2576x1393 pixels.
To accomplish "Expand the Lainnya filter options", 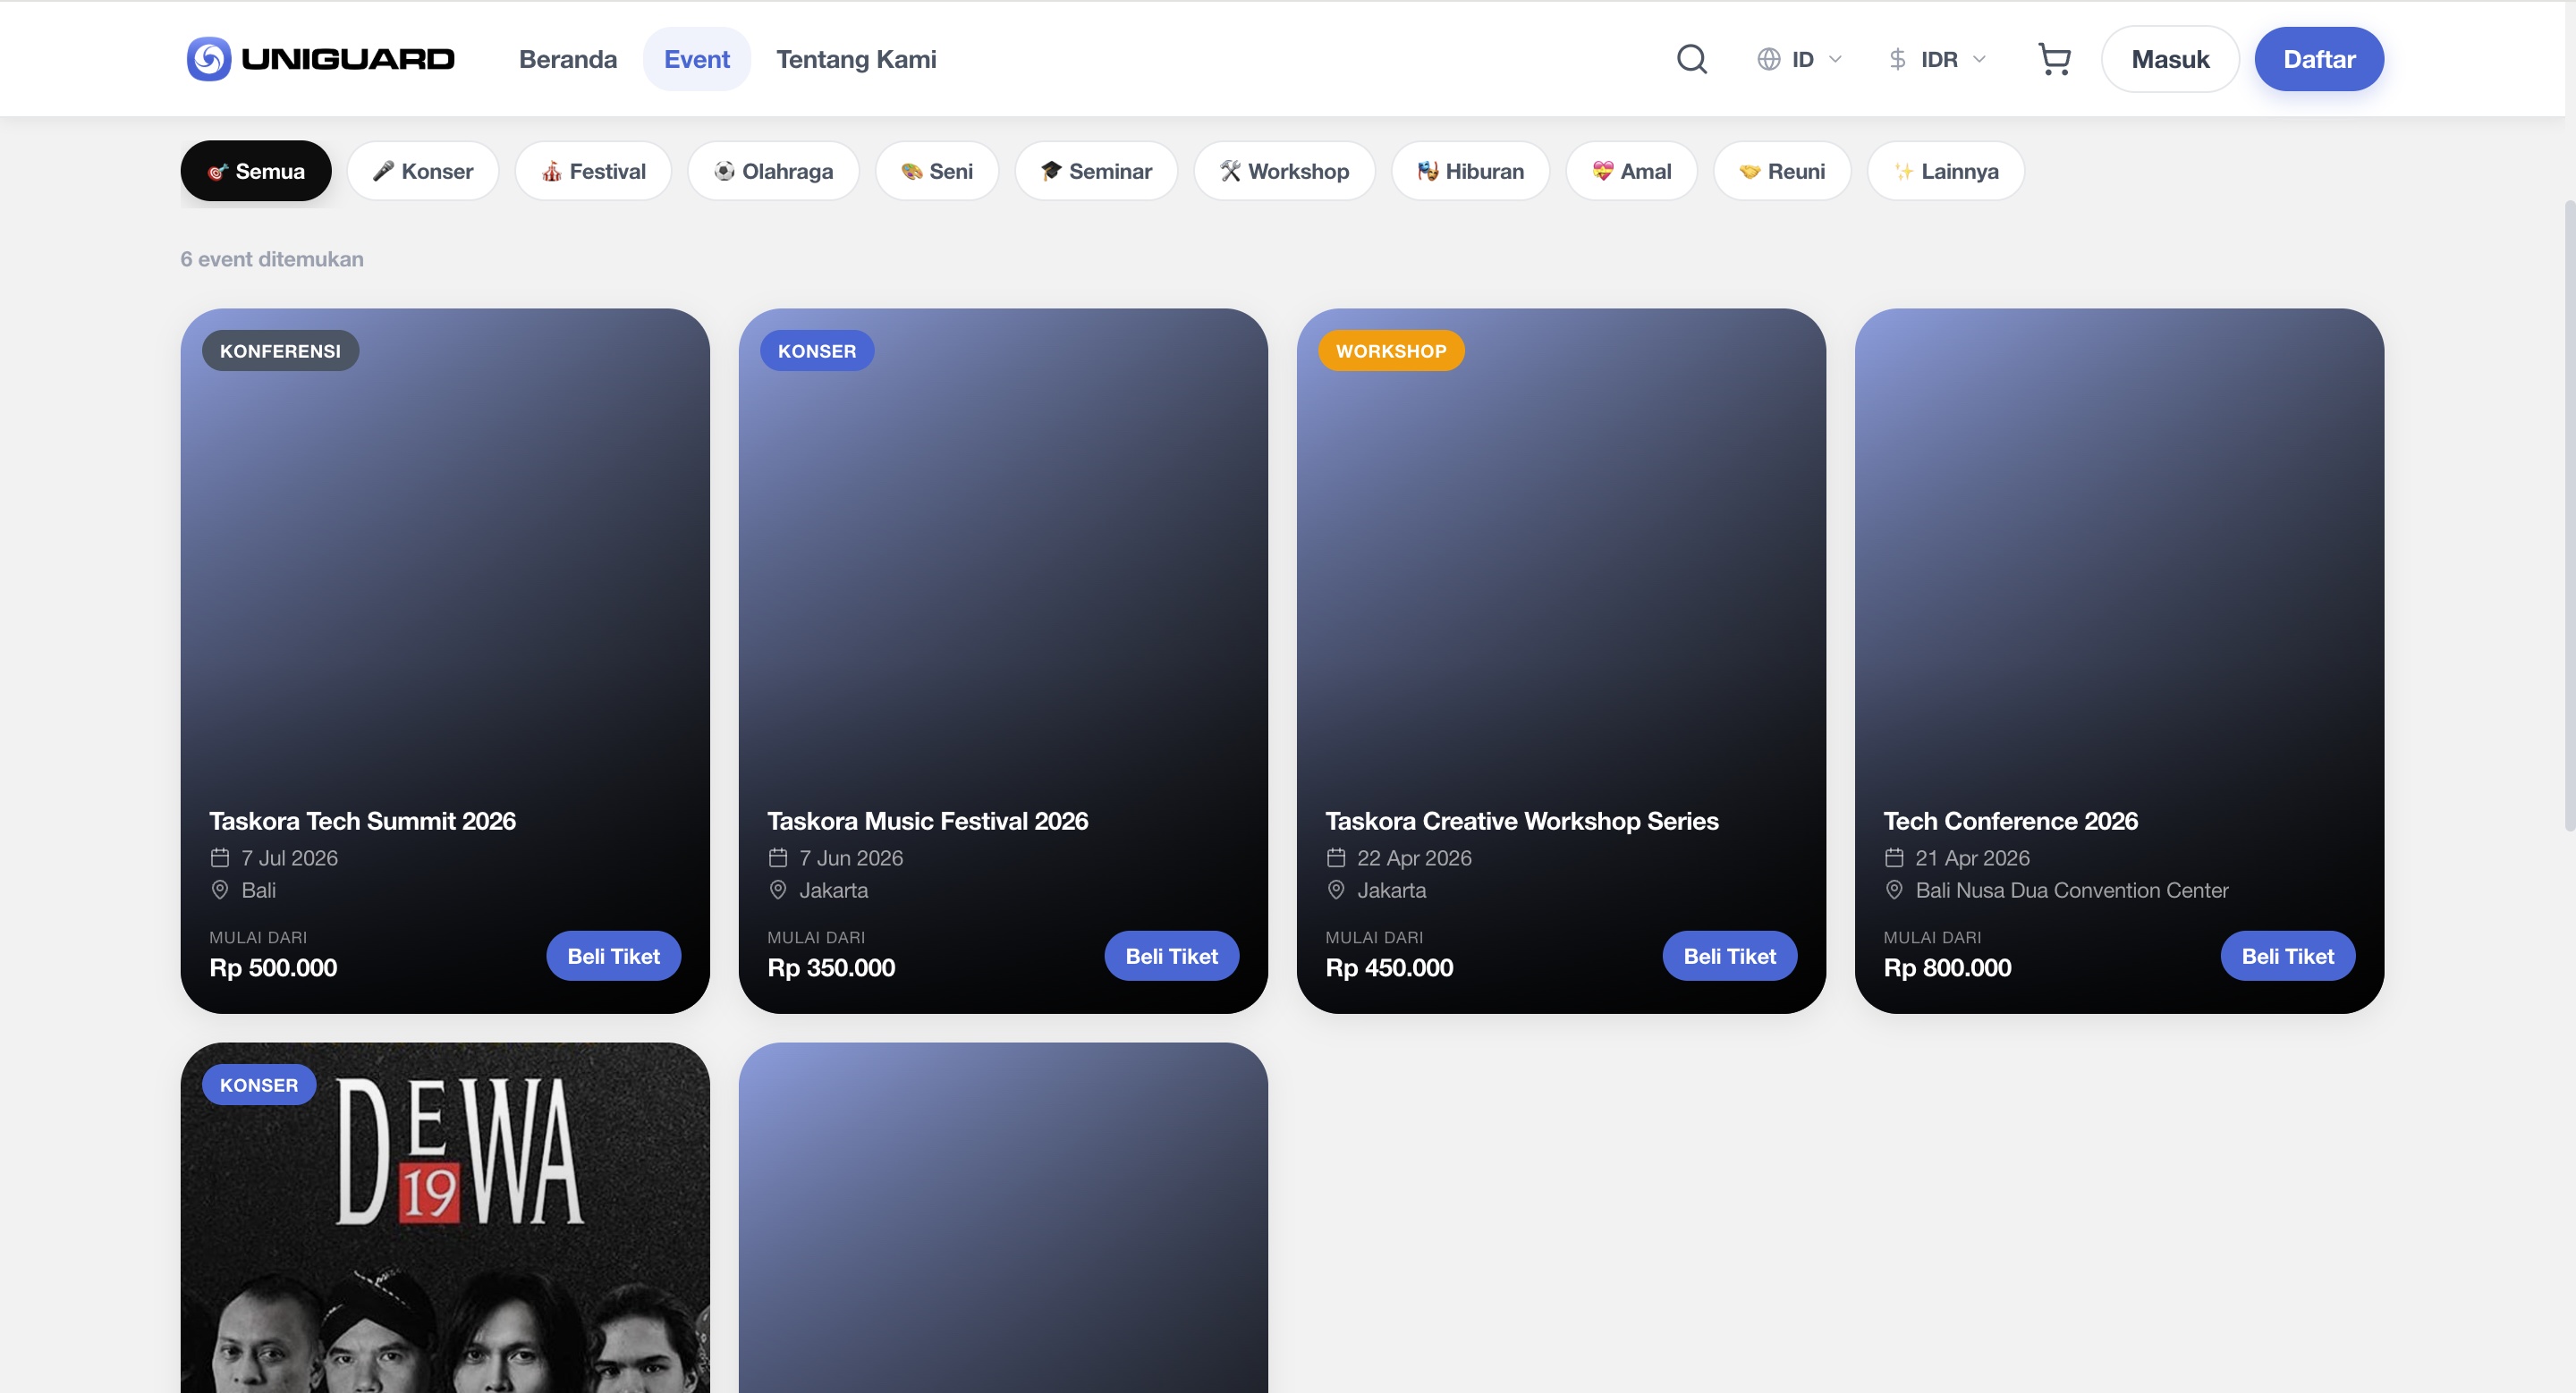I will click(x=1945, y=170).
